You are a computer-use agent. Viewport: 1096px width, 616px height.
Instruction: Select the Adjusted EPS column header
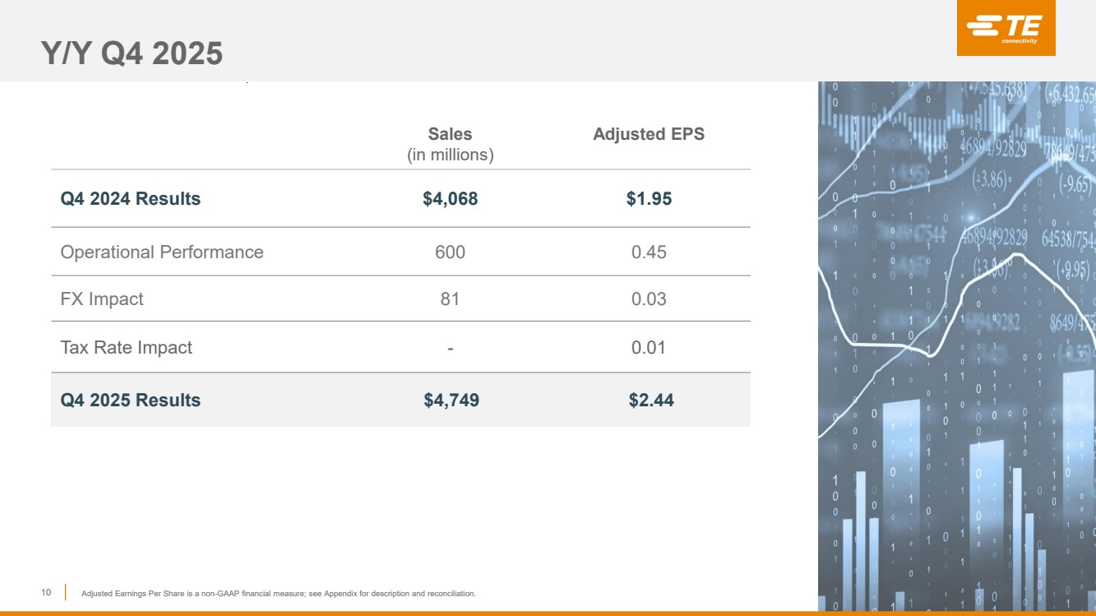tap(648, 134)
